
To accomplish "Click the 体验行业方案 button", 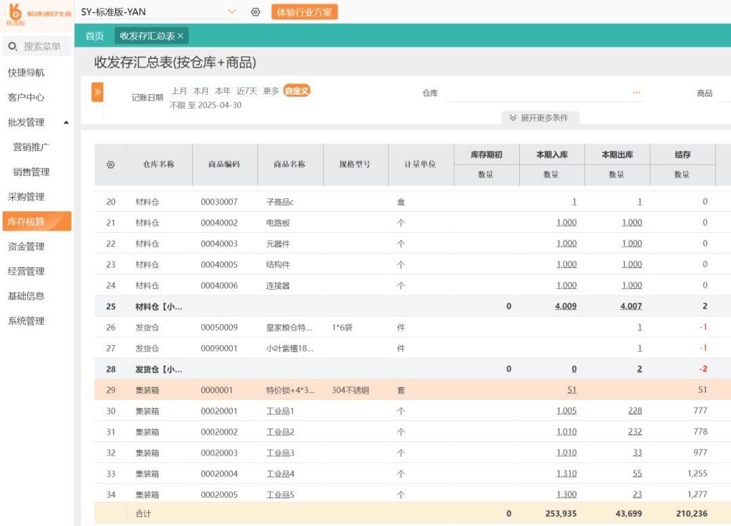I will tap(304, 12).
